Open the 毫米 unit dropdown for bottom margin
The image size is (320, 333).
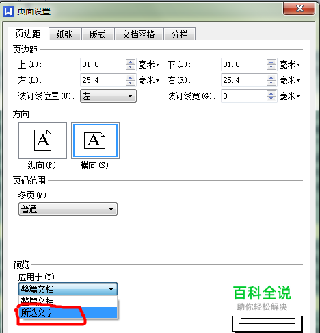pyautogui.click(x=290, y=64)
